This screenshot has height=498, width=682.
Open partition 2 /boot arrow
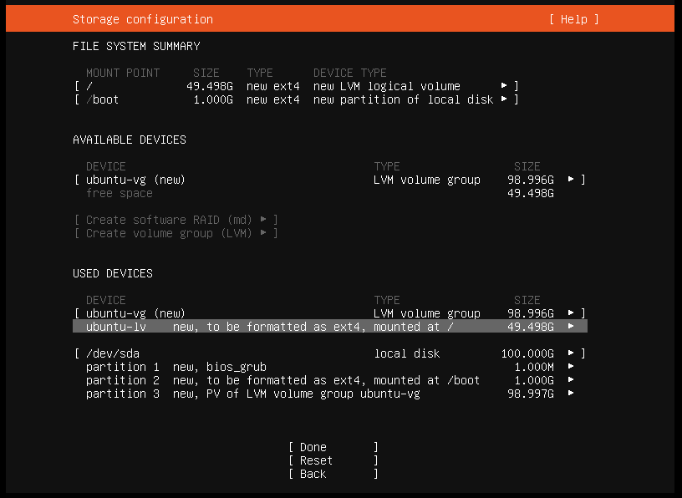pyautogui.click(x=571, y=380)
